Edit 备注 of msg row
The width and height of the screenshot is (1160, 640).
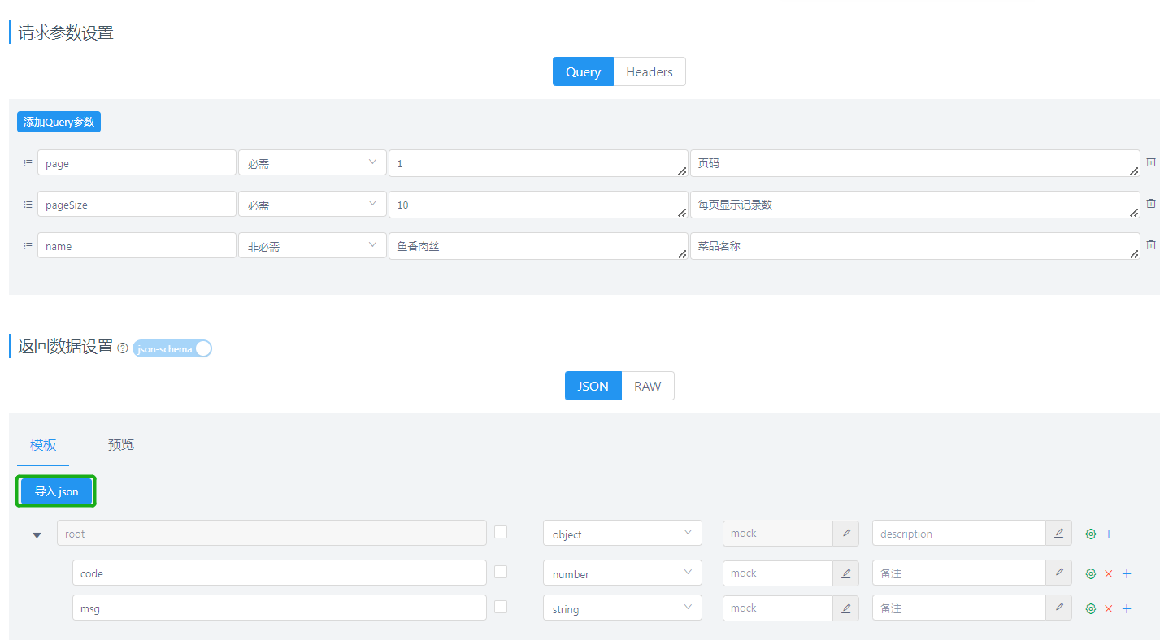coord(1058,608)
